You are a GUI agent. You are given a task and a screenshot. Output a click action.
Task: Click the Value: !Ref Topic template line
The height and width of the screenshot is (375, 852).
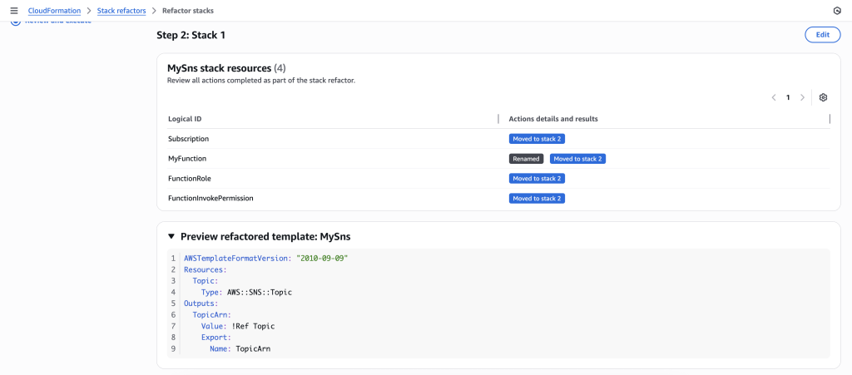click(x=237, y=326)
